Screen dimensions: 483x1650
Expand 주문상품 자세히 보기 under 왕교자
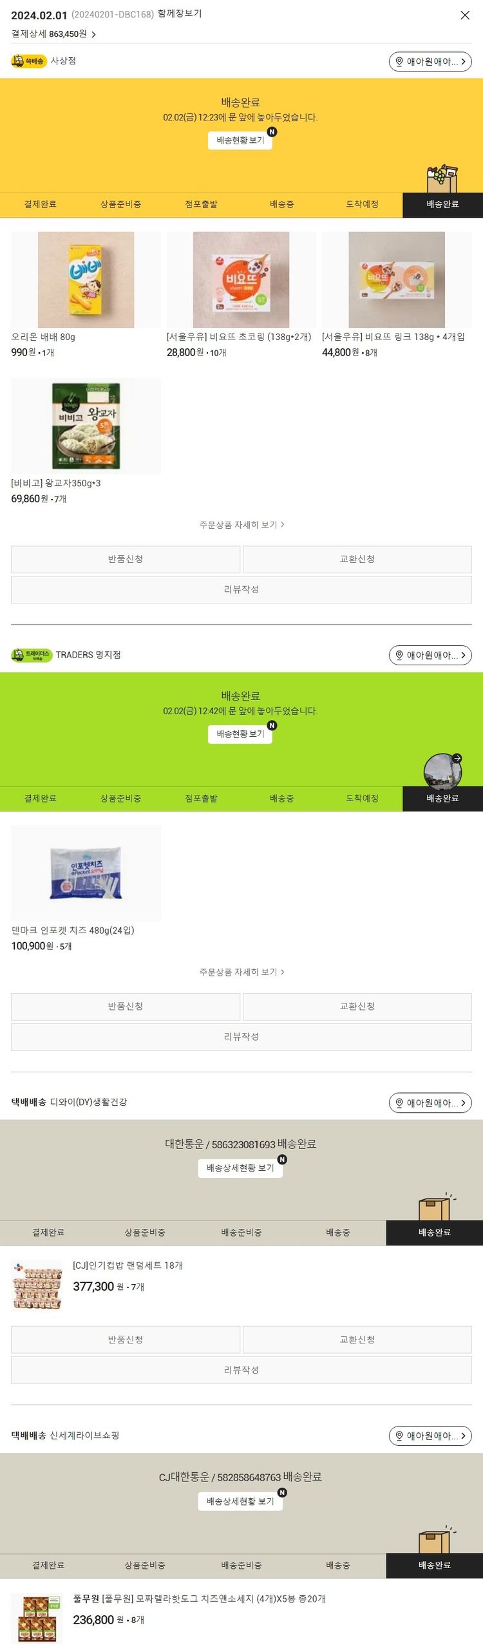click(x=241, y=525)
